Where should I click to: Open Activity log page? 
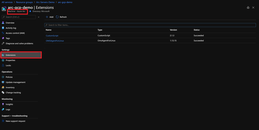coord(11,28)
